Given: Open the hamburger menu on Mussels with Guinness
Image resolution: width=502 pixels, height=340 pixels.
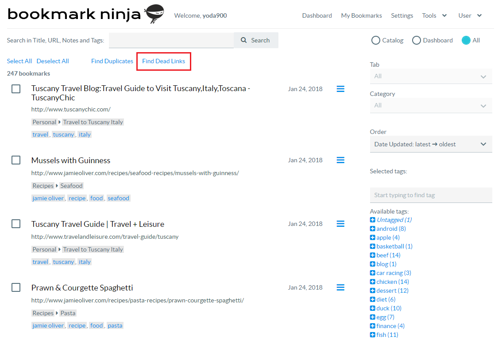Looking at the screenshot, I should [x=340, y=160].
